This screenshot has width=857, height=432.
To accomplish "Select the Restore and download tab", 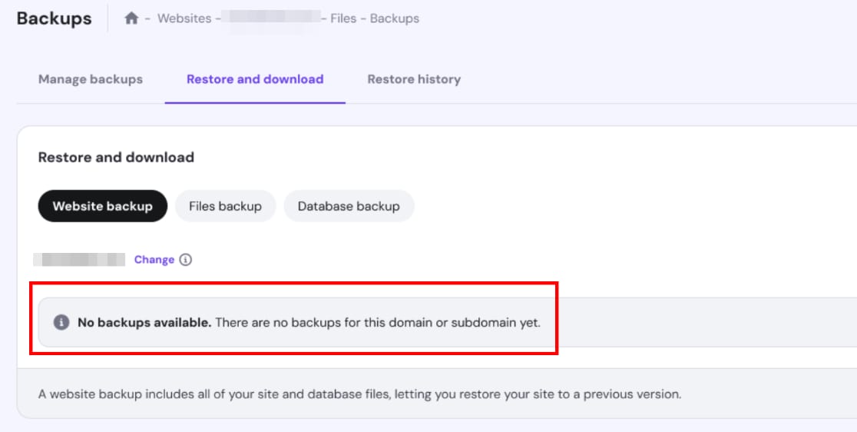I will (255, 79).
